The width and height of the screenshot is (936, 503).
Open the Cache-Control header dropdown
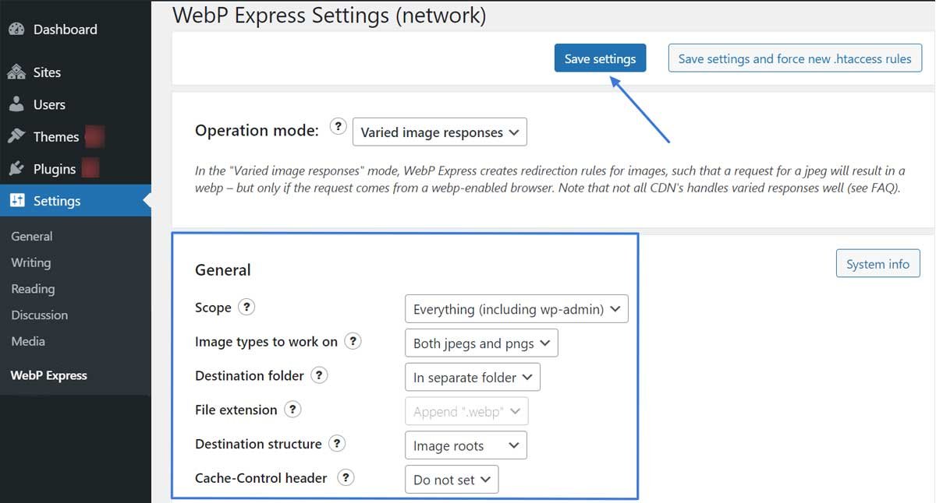[451, 479]
